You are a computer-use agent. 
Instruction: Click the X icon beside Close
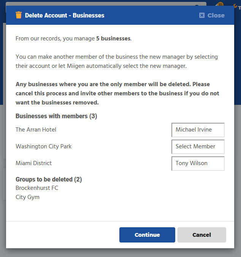202,16
